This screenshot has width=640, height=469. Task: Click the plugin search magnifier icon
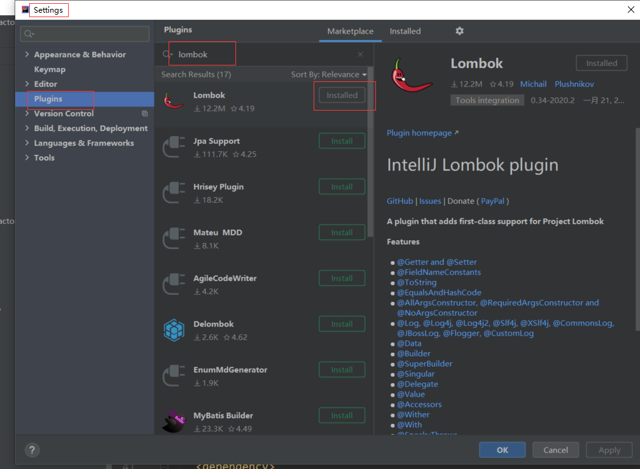(x=167, y=54)
